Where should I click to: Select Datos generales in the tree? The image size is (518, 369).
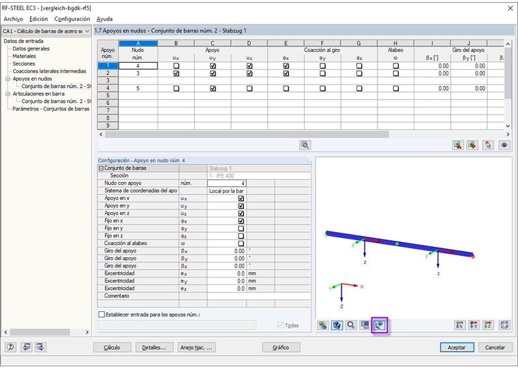[x=31, y=48]
